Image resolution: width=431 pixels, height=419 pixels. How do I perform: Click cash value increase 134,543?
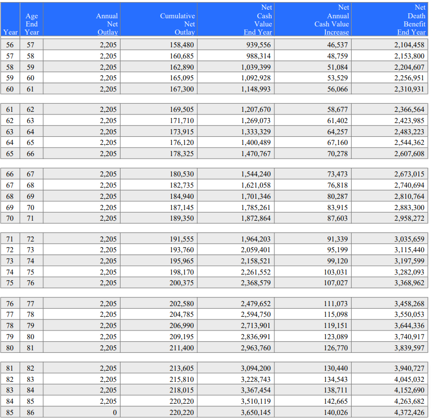335,379
